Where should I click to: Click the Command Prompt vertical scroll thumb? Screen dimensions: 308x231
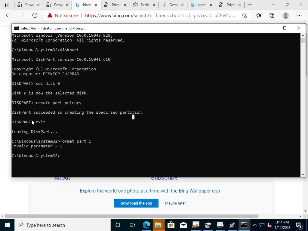(303, 41)
